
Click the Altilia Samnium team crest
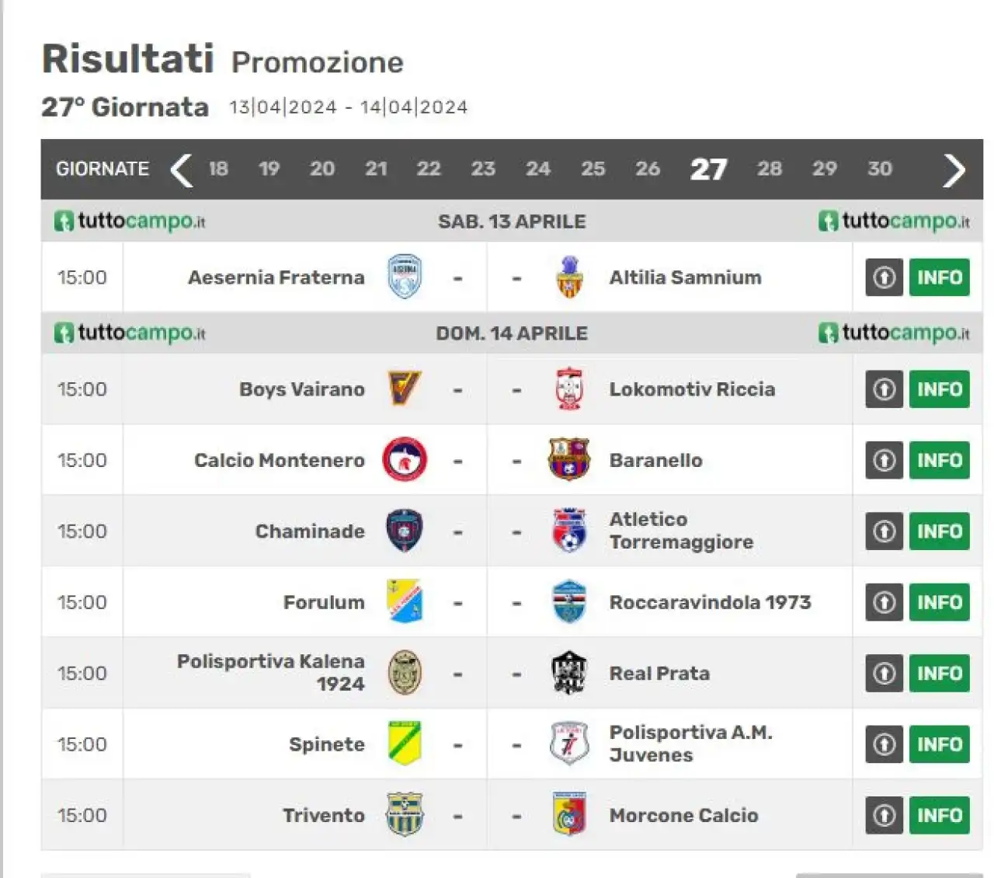(x=569, y=277)
